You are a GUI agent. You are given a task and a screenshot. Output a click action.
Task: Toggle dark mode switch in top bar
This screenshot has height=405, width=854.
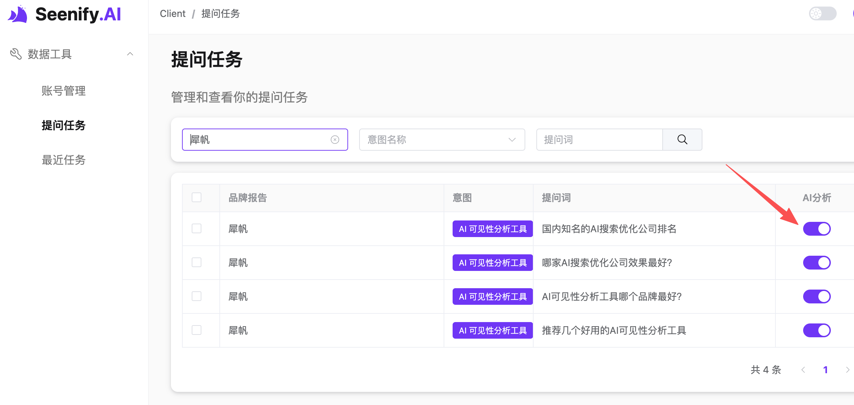(x=823, y=14)
